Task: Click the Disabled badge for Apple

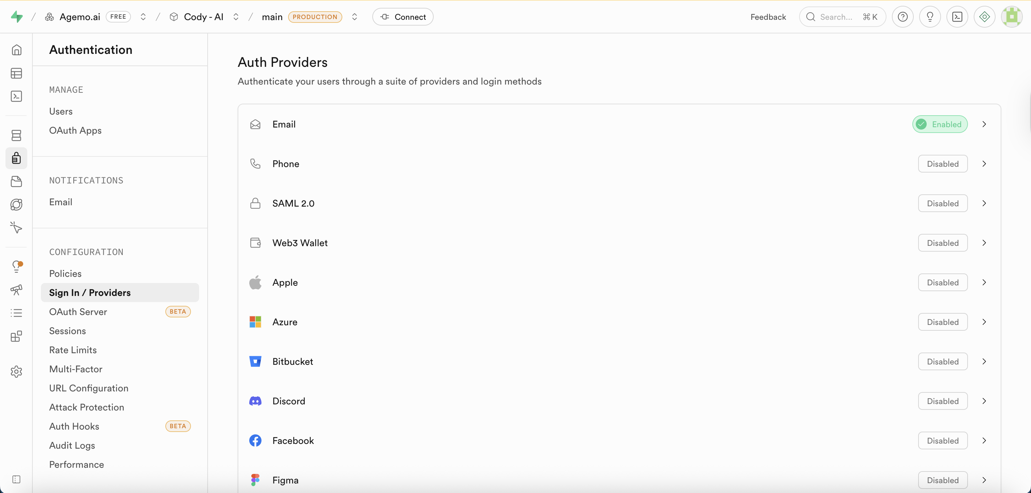Action: tap(943, 283)
